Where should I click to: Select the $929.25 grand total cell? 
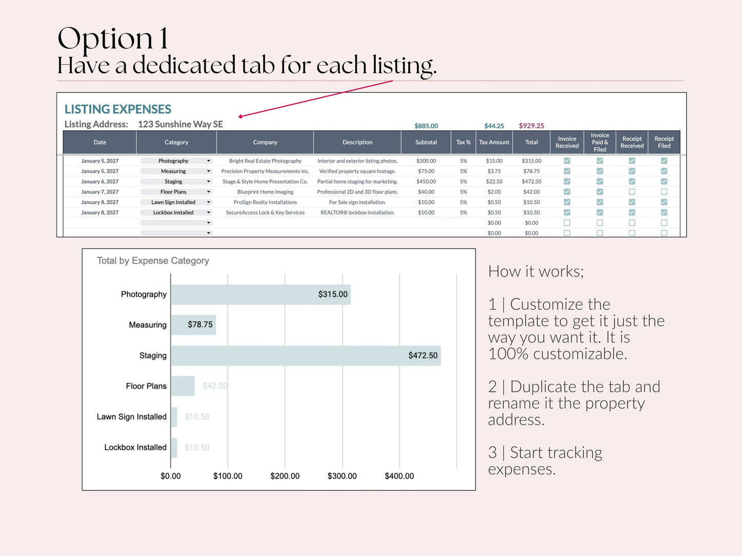531,126
